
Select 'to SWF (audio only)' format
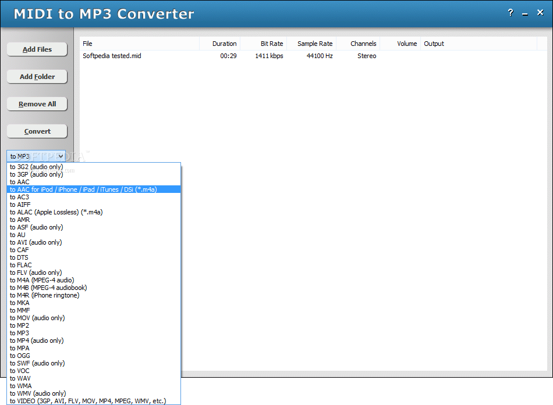[x=94, y=363]
